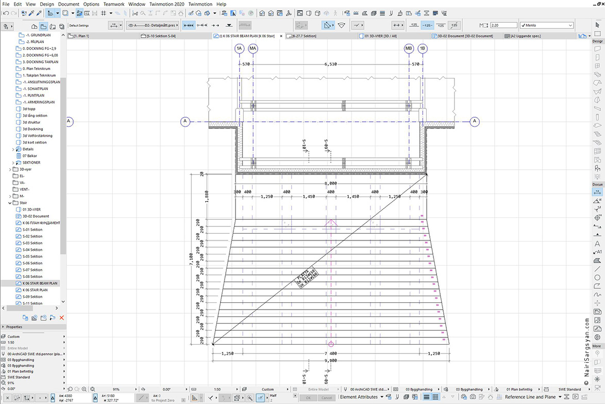
Task: Toggle the grid snap icon
Action: point(104,13)
